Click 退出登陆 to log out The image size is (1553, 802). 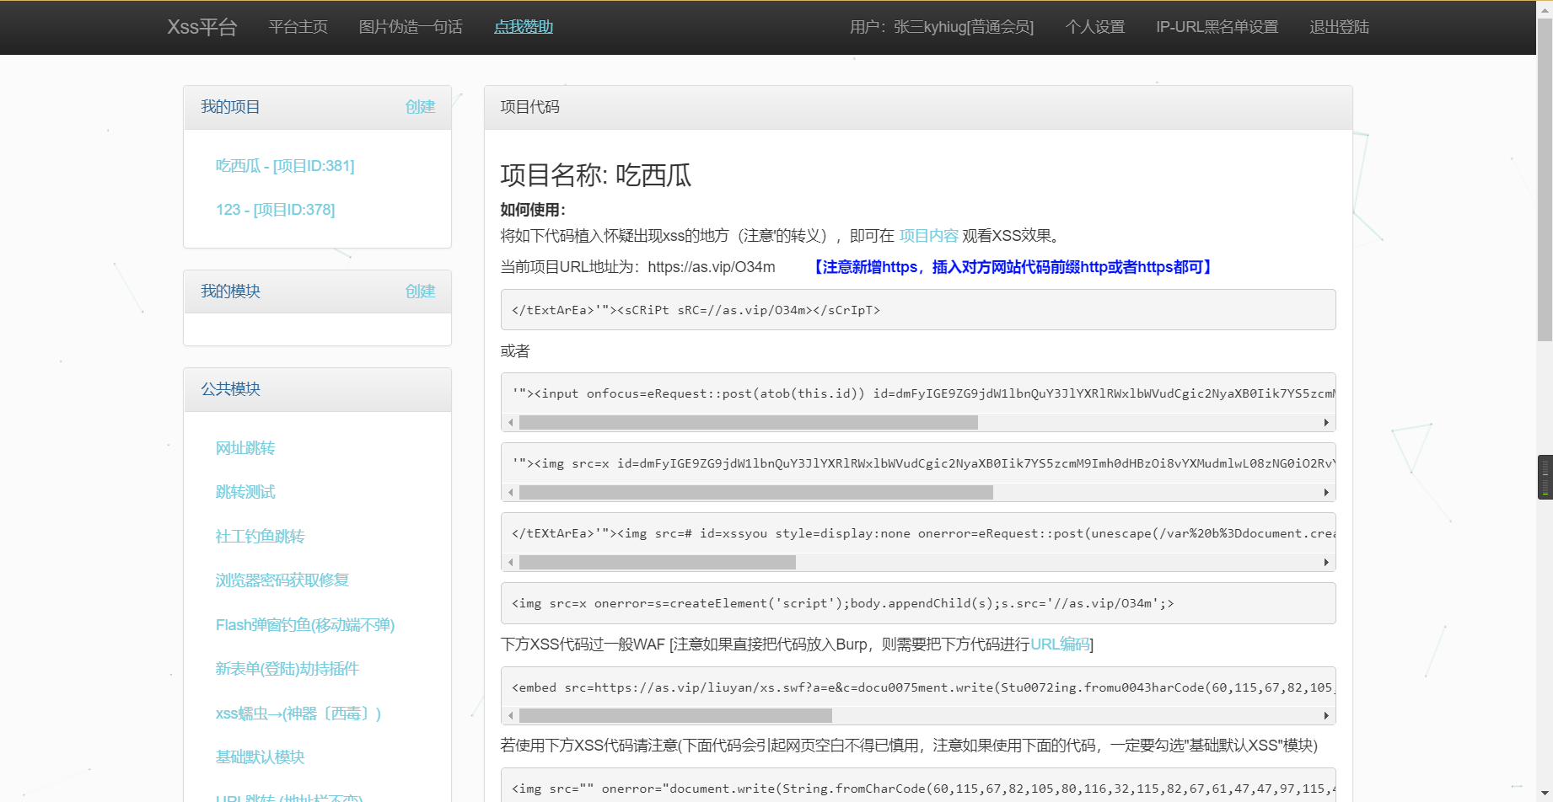point(1340,27)
